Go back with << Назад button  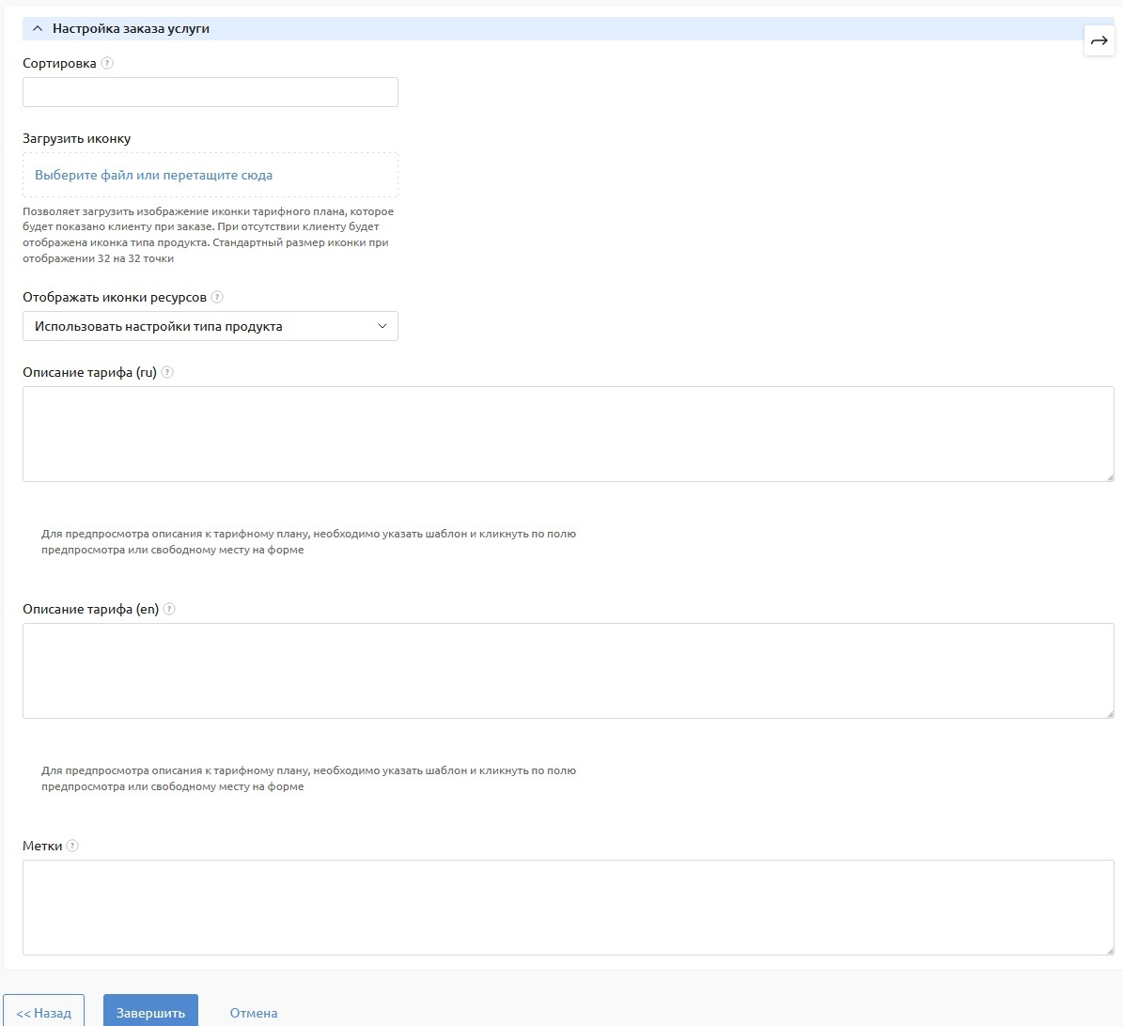click(x=43, y=1013)
